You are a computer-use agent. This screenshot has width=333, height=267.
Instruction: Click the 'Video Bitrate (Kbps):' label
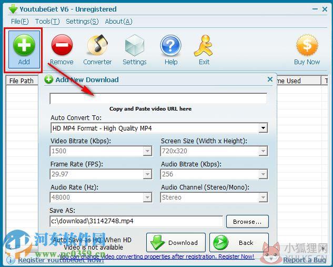tap(80, 141)
